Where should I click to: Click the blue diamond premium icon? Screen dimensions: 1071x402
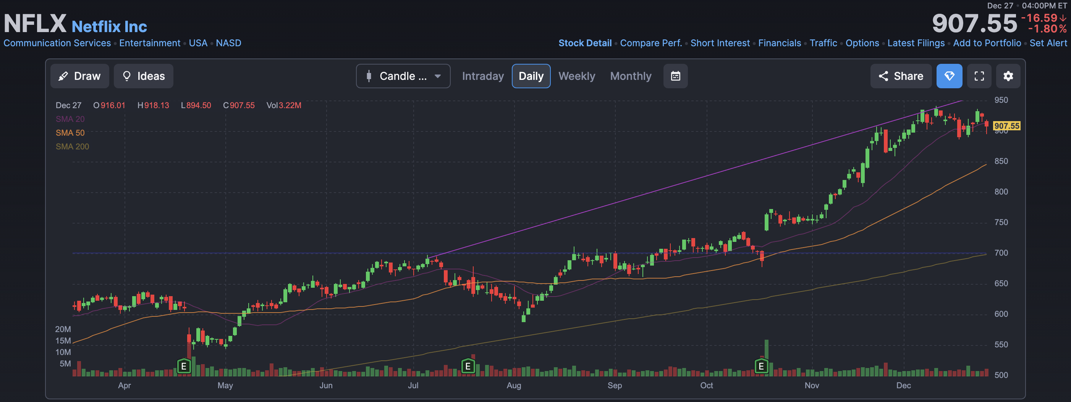click(949, 76)
